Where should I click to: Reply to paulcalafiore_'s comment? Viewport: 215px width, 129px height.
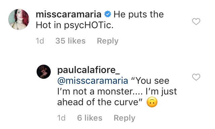point(125,118)
